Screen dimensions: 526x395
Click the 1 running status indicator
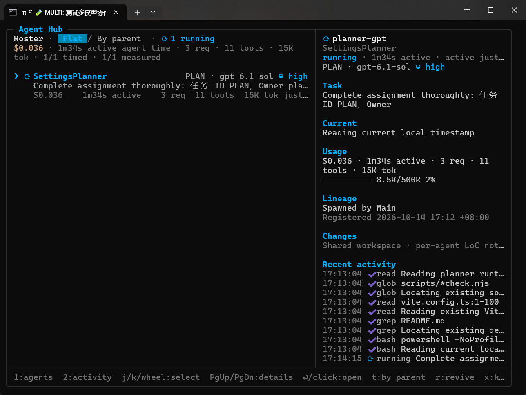pos(188,38)
